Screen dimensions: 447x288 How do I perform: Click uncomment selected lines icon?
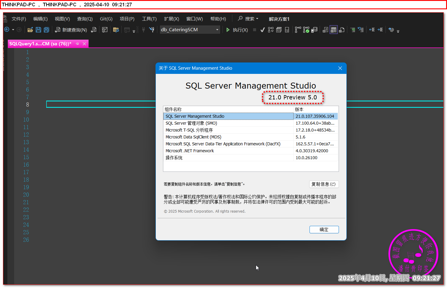(361, 30)
